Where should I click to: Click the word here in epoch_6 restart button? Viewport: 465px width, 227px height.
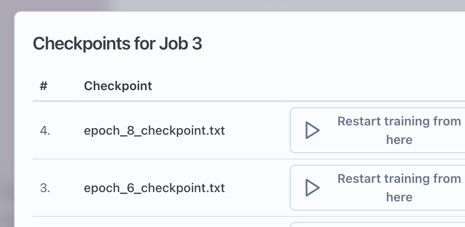tap(399, 197)
